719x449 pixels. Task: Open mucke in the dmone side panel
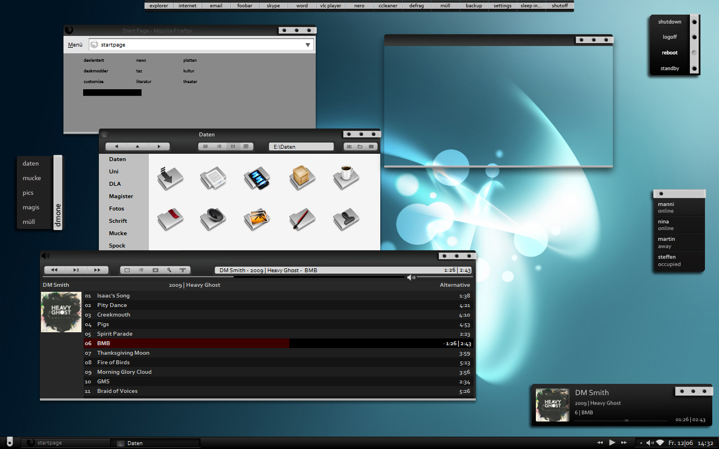coord(31,178)
